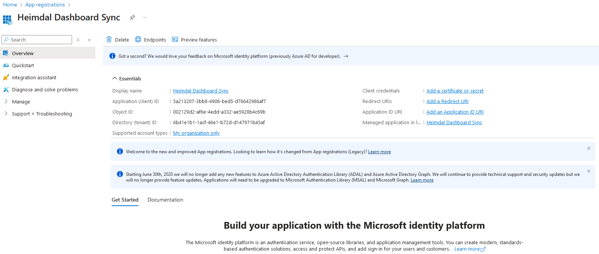This screenshot has width=599, height=254.
Task: Collapse the sidebar with double chevron
Action: coord(89,40)
